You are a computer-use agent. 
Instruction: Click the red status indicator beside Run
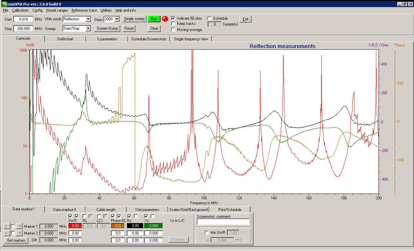(x=165, y=19)
